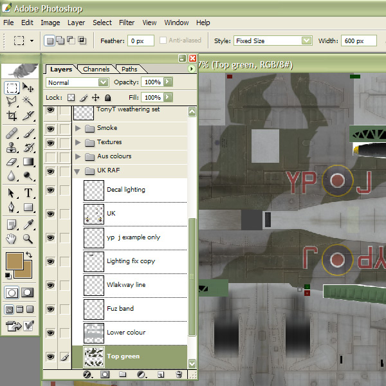Image resolution: width=386 pixels, height=386 pixels.
Task: Select the Notes tool
Action: (12, 225)
